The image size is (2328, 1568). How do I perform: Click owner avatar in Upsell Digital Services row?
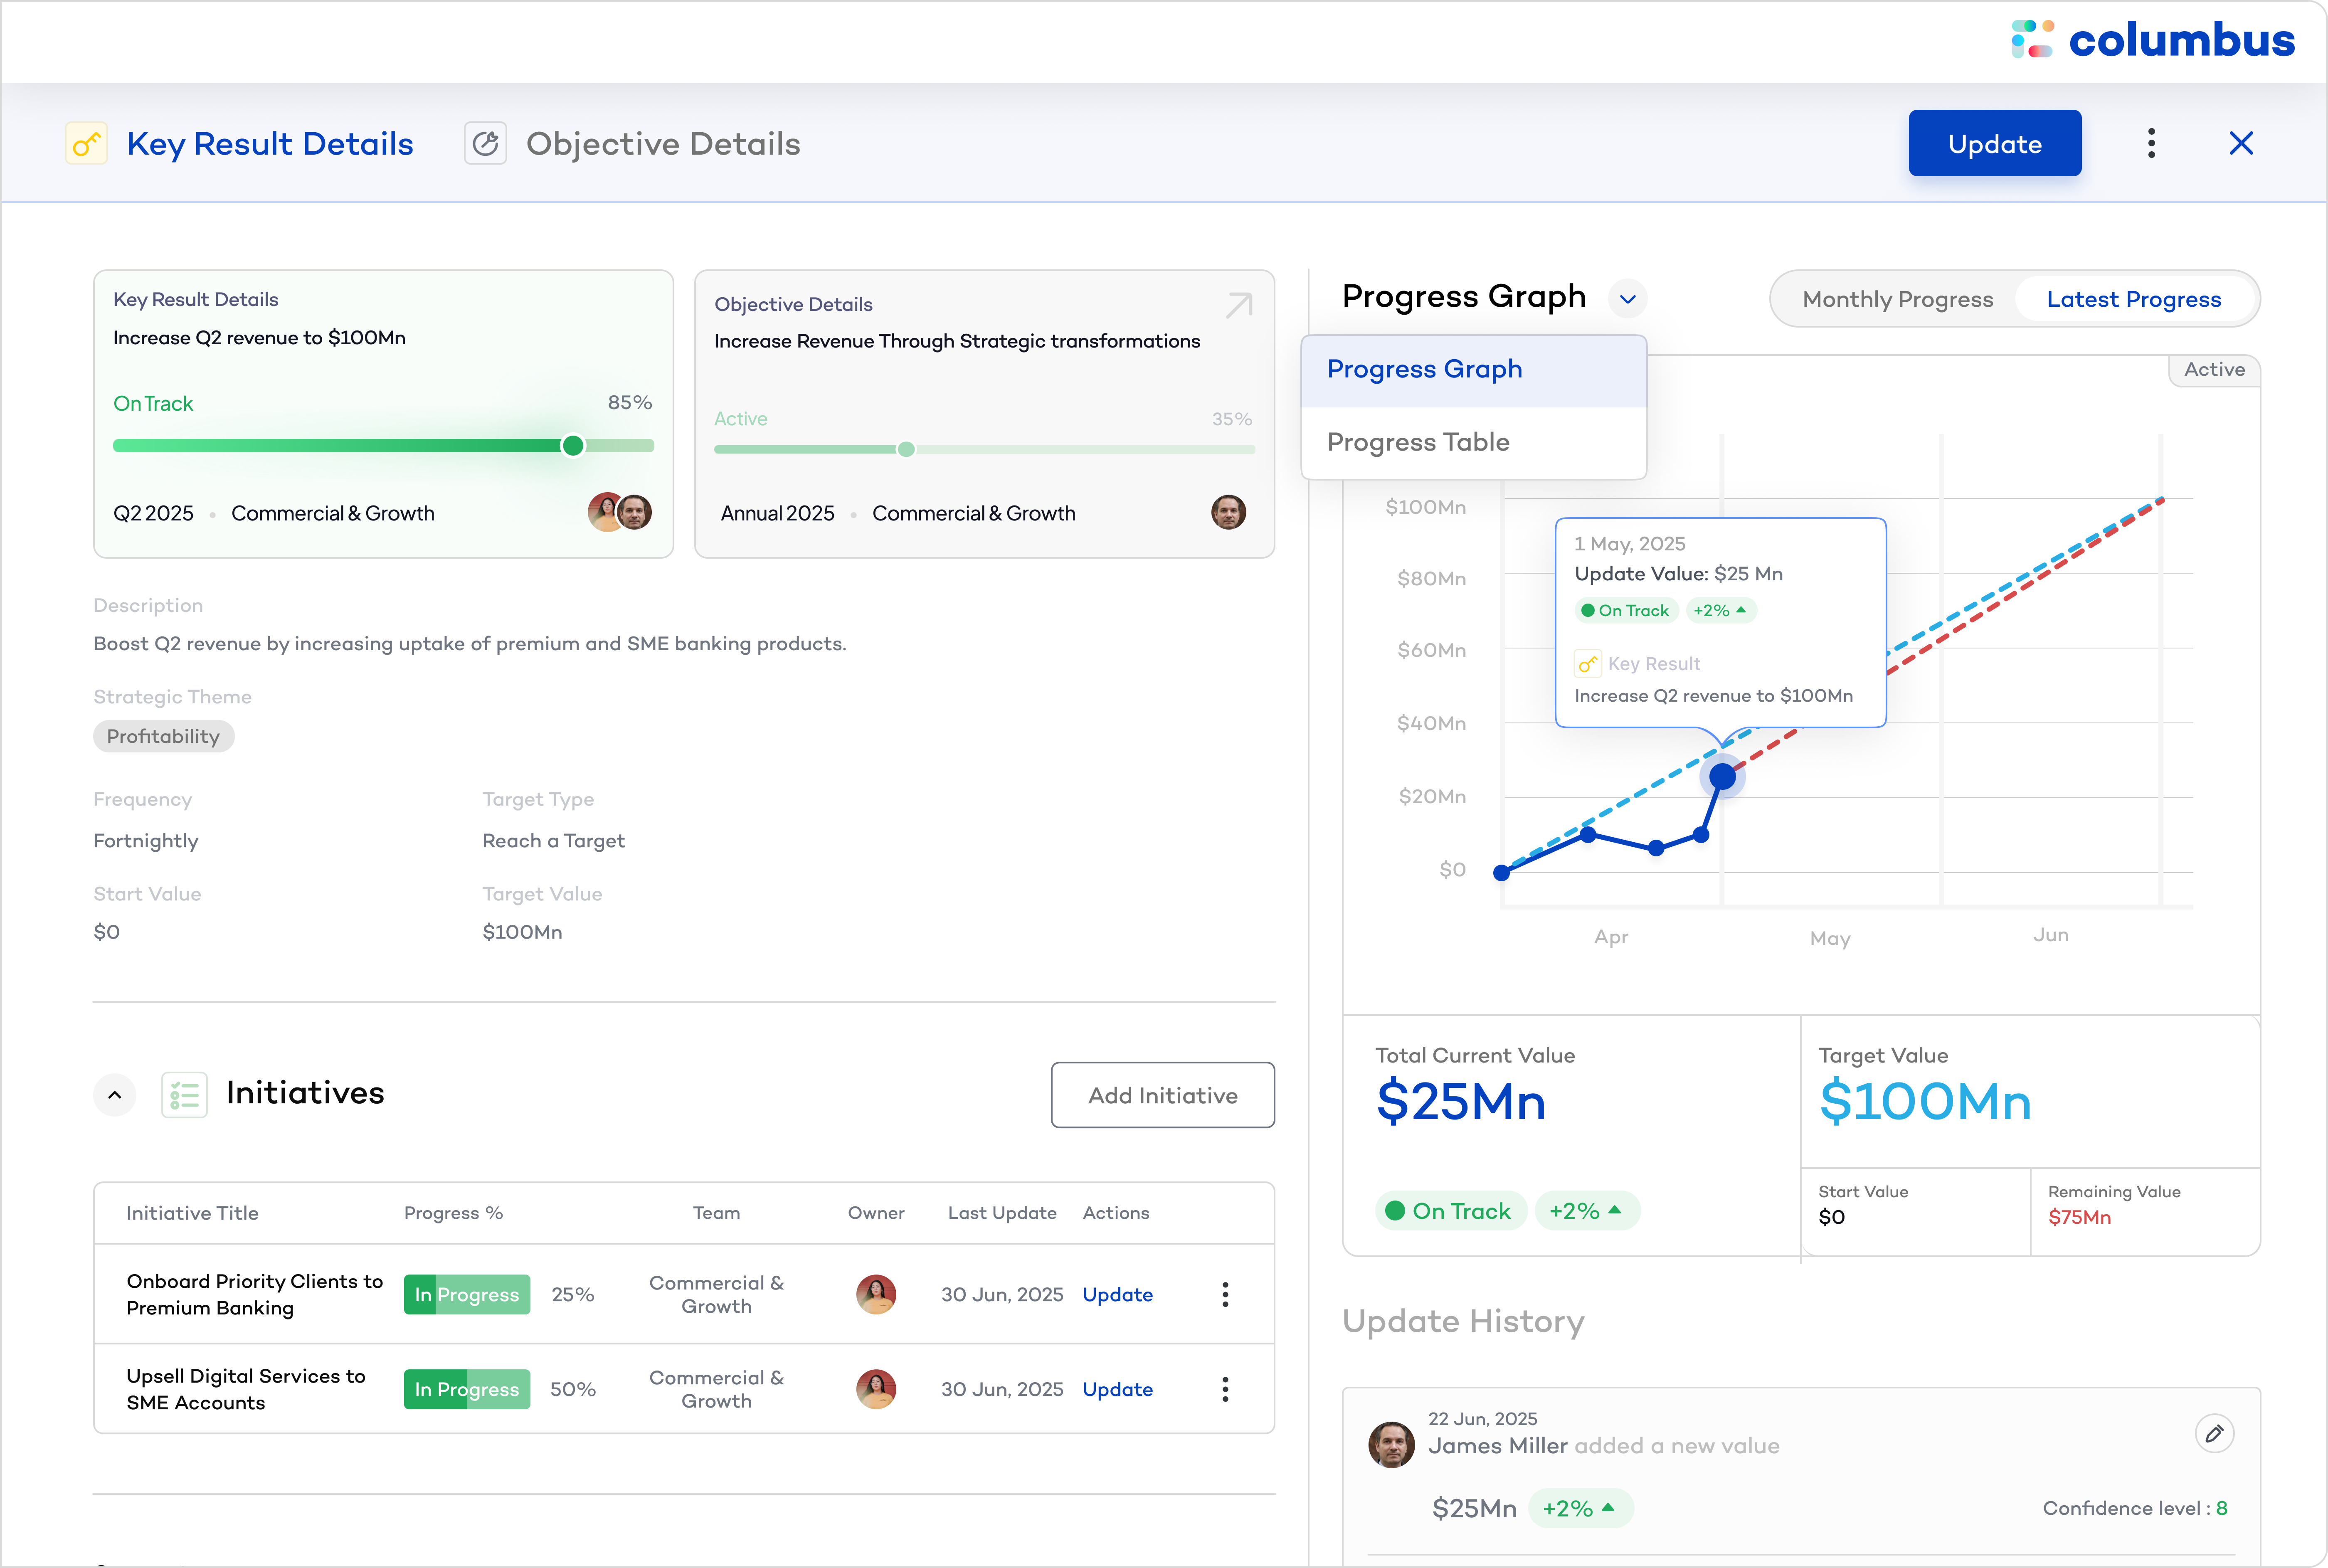pyautogui.click(x=876, y=1389)
